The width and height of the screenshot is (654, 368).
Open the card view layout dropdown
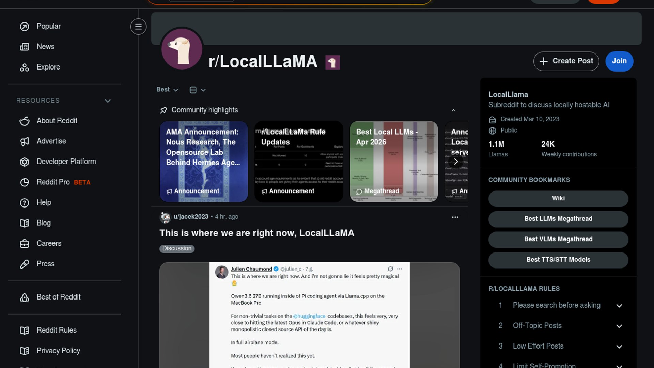click(x=198, y=90)
